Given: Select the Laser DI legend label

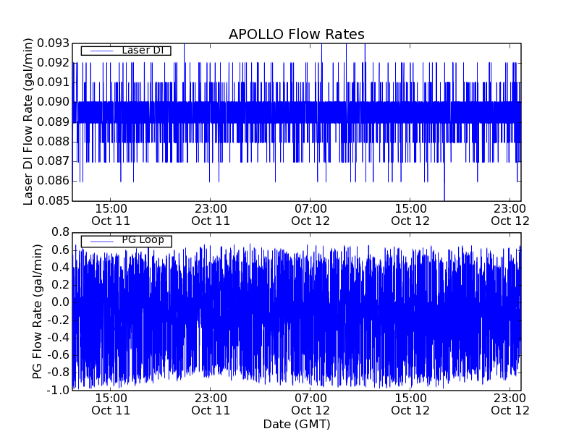Looking at the screenshot, I should click(x=143, y=51).
